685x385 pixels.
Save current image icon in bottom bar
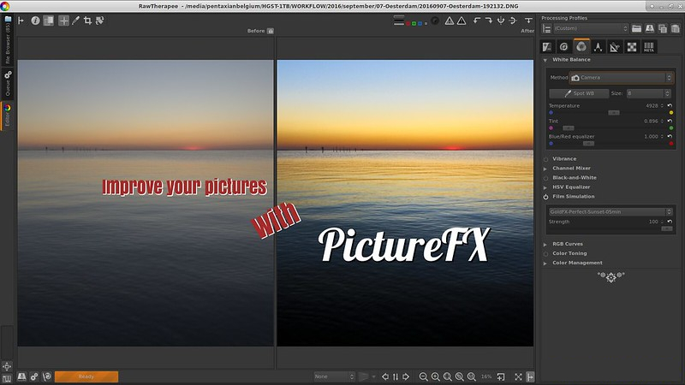(x=21, y=376)
